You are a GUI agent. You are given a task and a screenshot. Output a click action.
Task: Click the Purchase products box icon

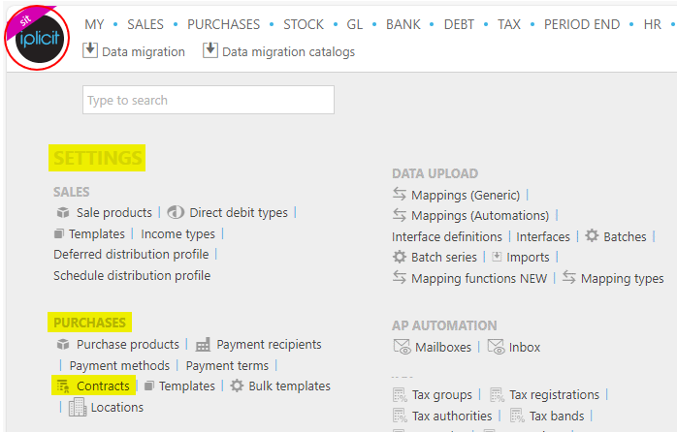(x=63, y=344)
